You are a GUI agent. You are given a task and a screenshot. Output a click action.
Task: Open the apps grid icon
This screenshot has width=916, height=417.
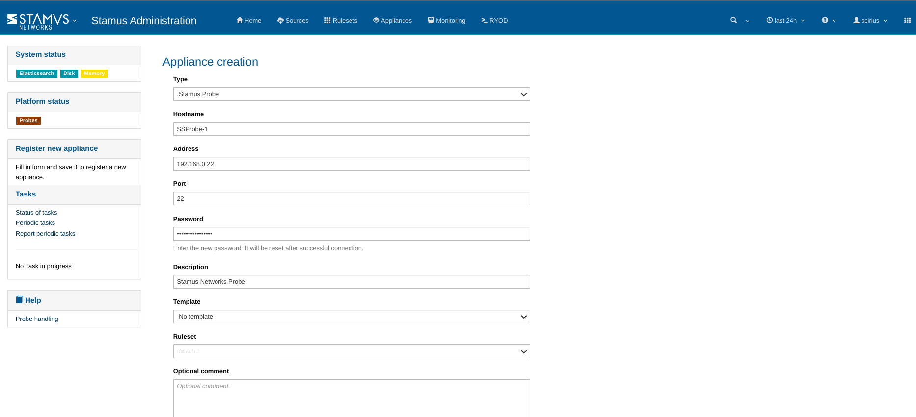click(x=907, y=20)
